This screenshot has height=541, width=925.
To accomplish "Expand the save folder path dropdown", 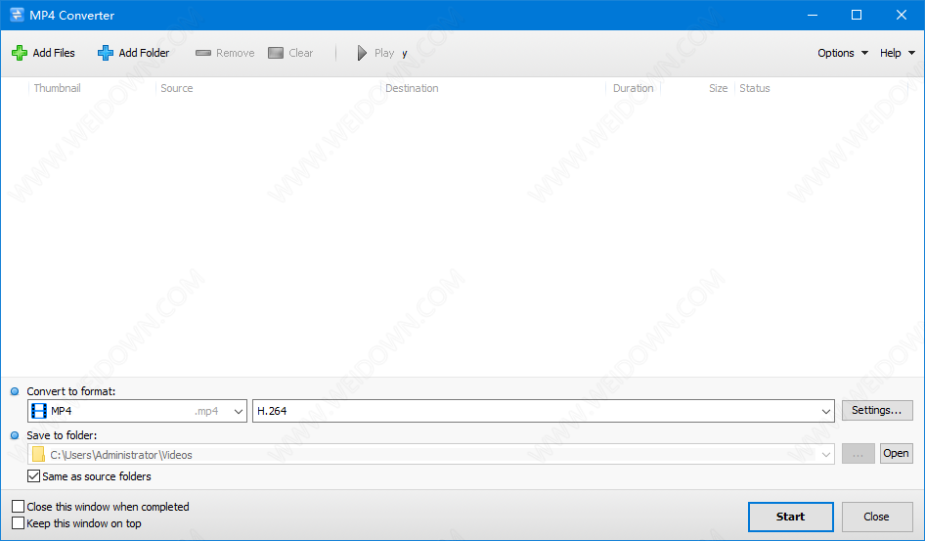I will (x=826, y=454).
